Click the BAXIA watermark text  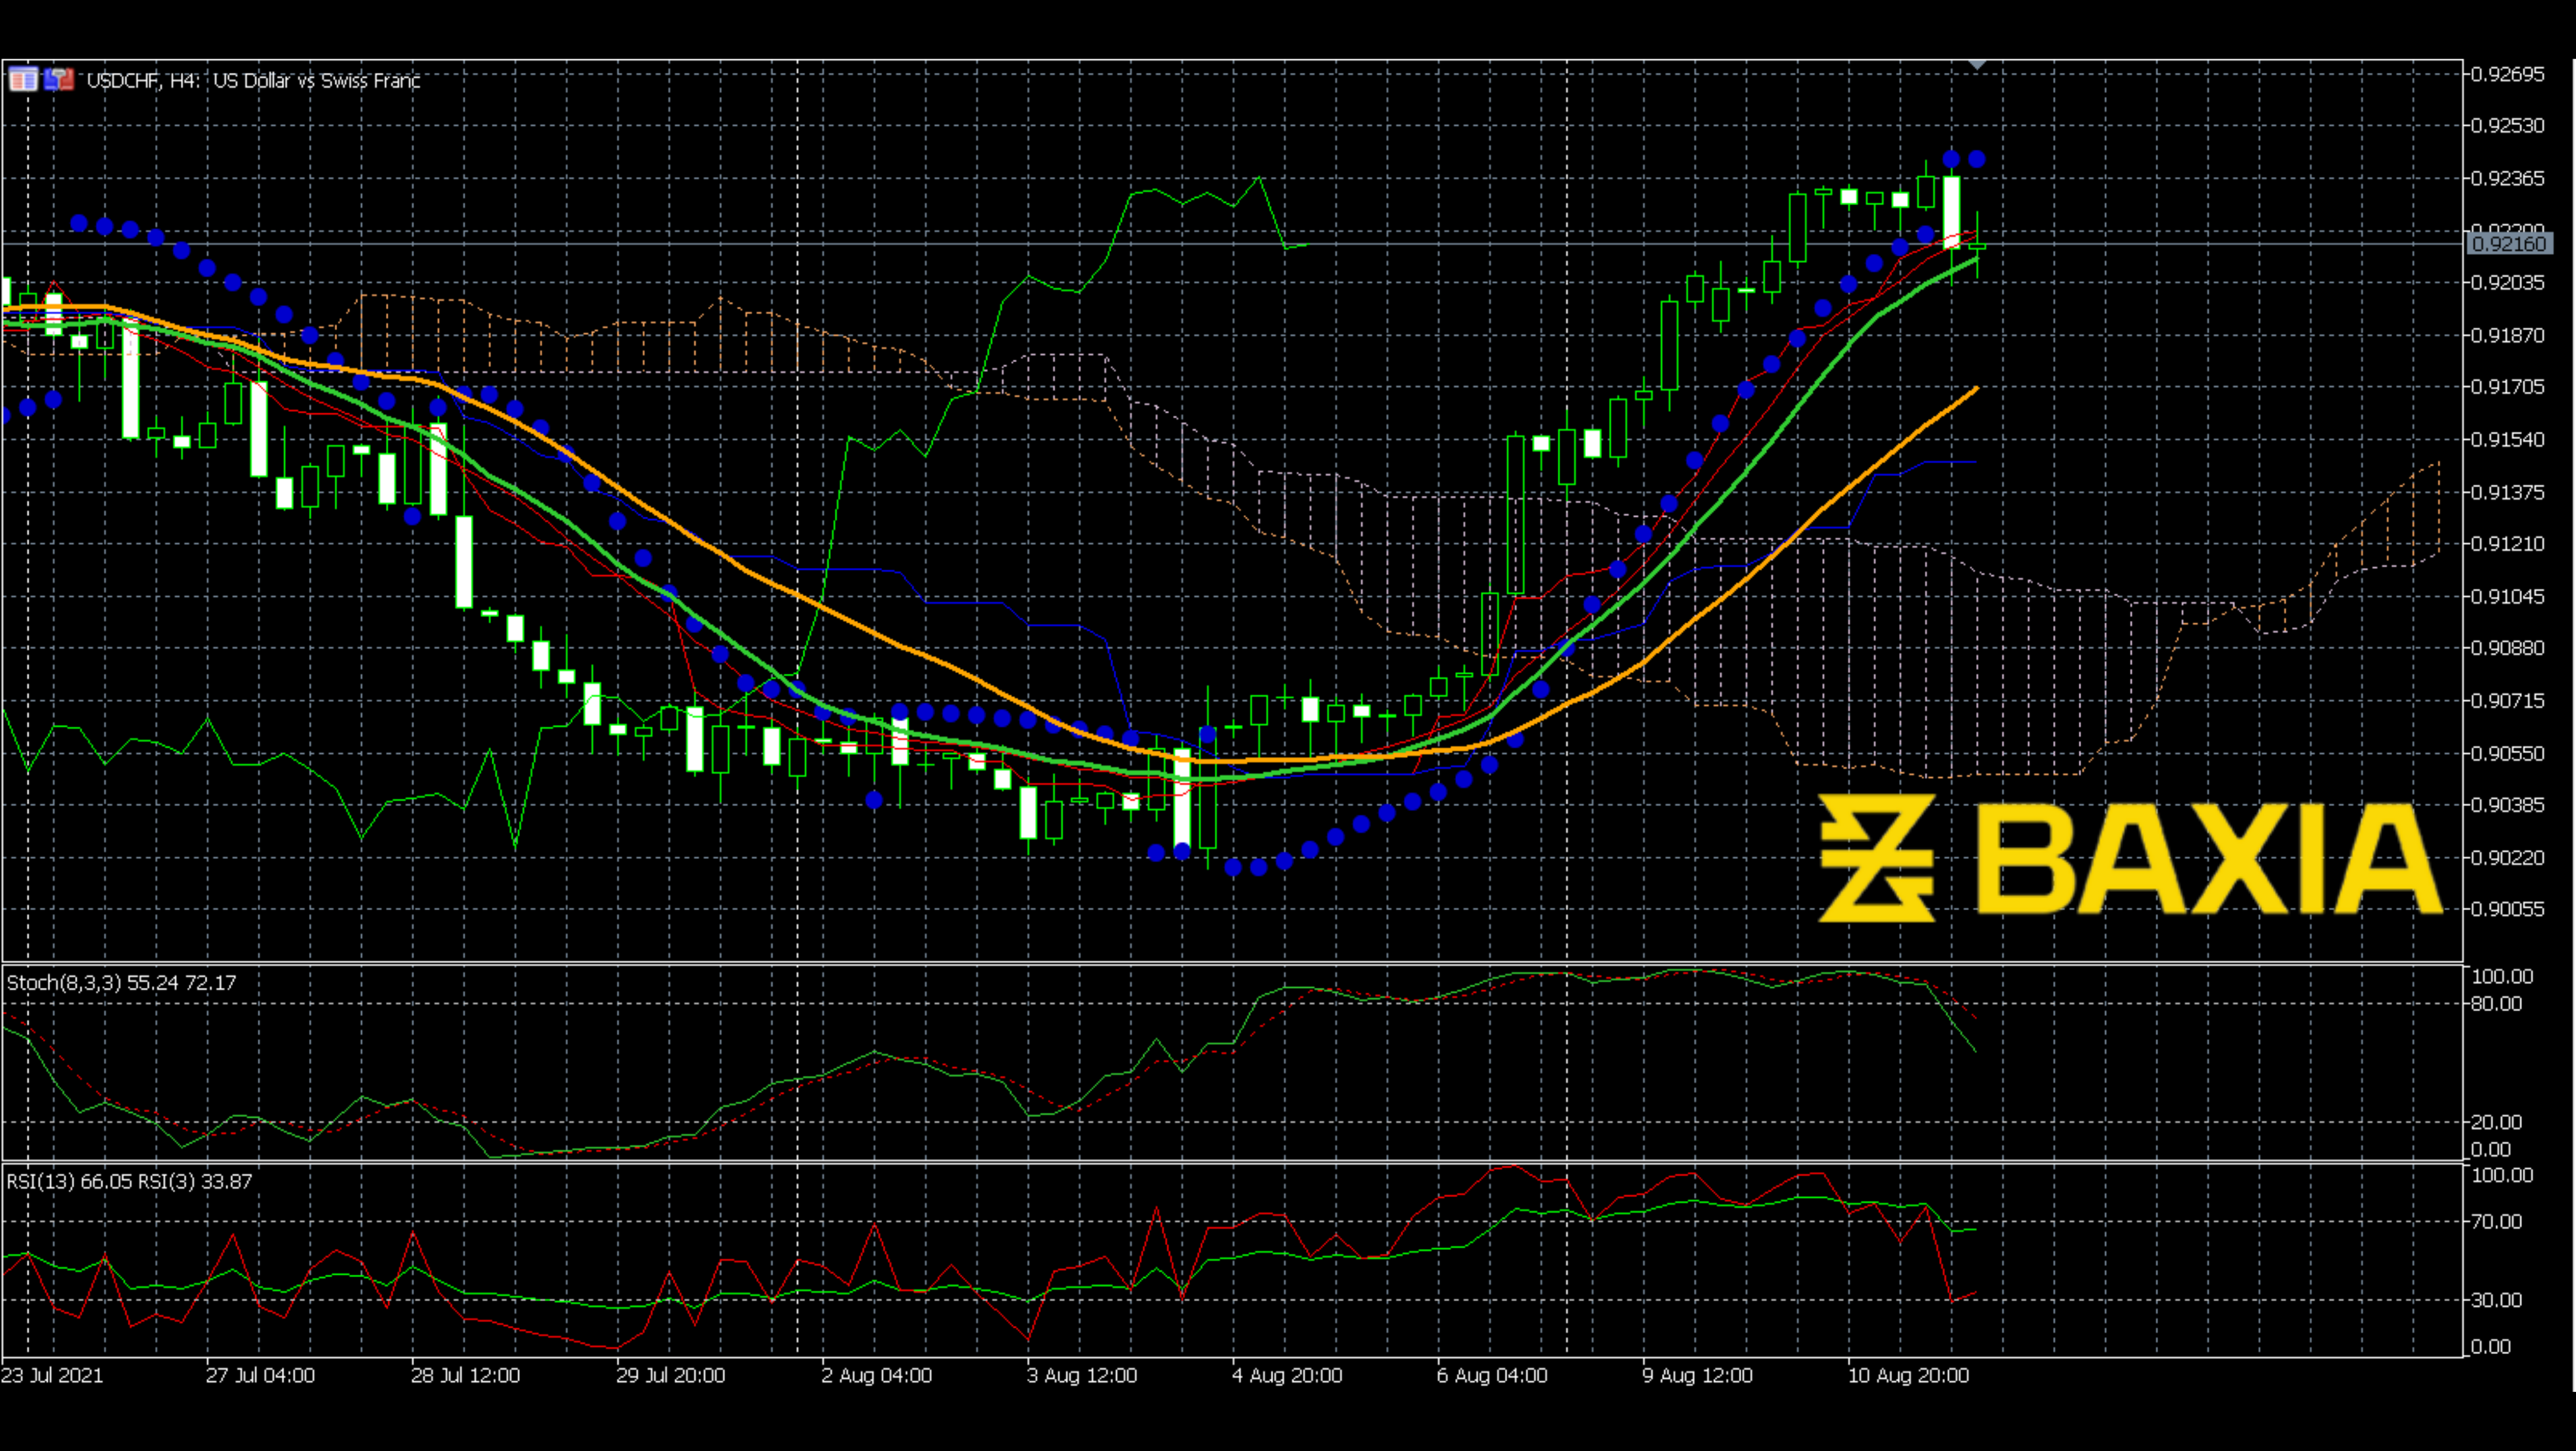point(2210,859)
